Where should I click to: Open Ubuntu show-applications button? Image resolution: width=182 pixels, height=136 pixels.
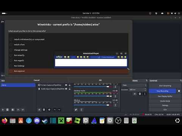point(177,121)
